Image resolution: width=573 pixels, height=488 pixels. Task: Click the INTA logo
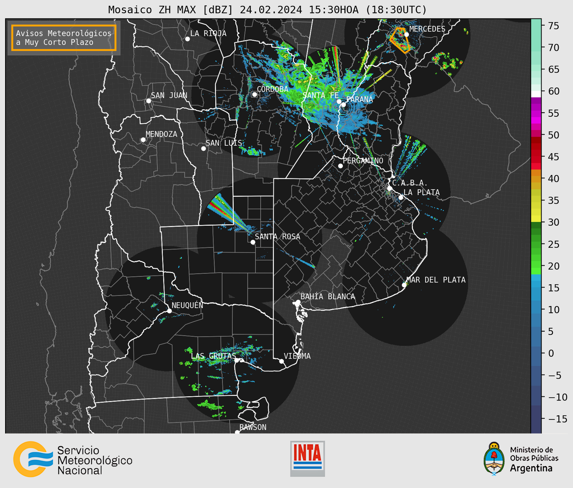tap(307, 458)
